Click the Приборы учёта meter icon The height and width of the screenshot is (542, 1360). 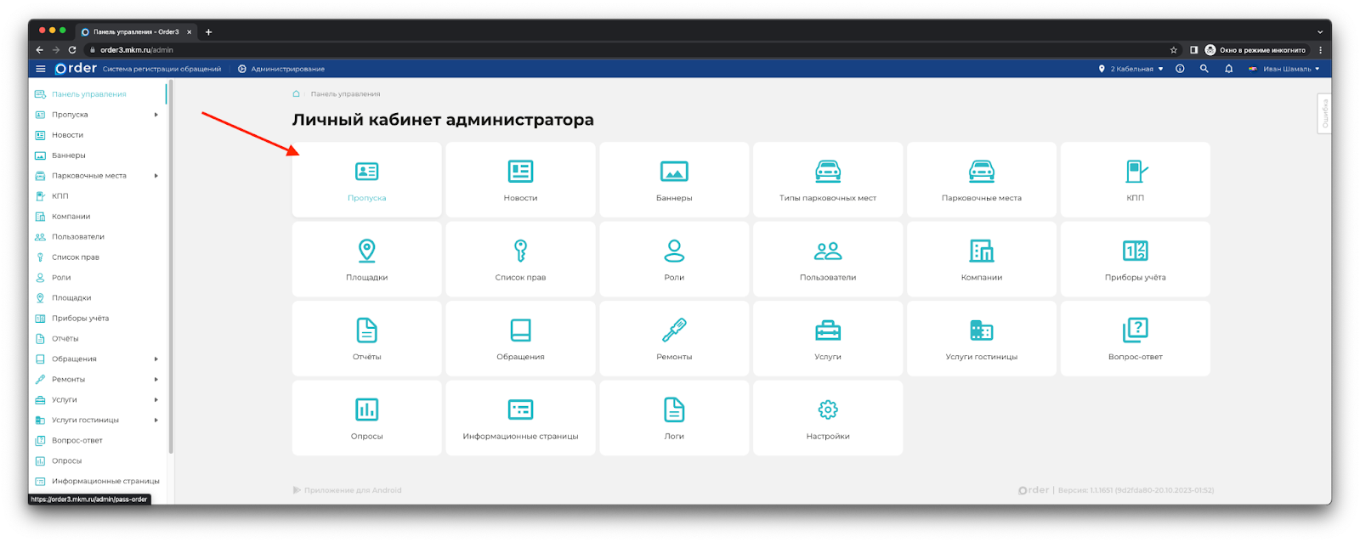click(1135, 251)
